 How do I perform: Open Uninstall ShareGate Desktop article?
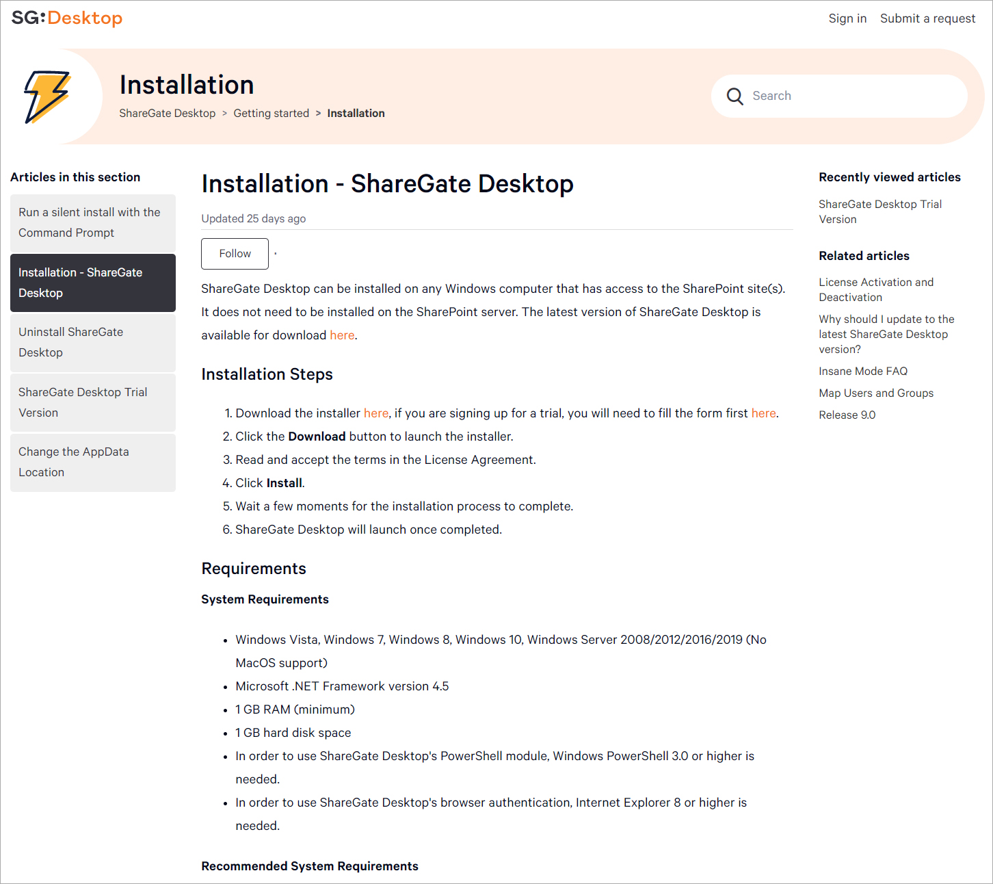93,342
